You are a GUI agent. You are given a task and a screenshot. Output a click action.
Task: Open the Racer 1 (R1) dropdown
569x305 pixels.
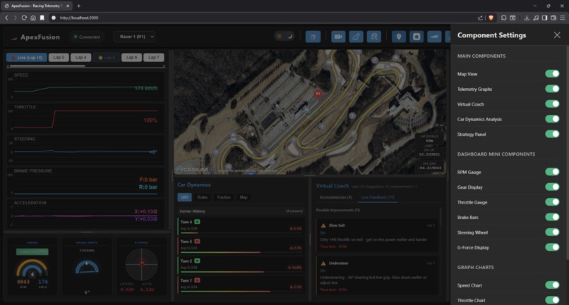[135, 37]
